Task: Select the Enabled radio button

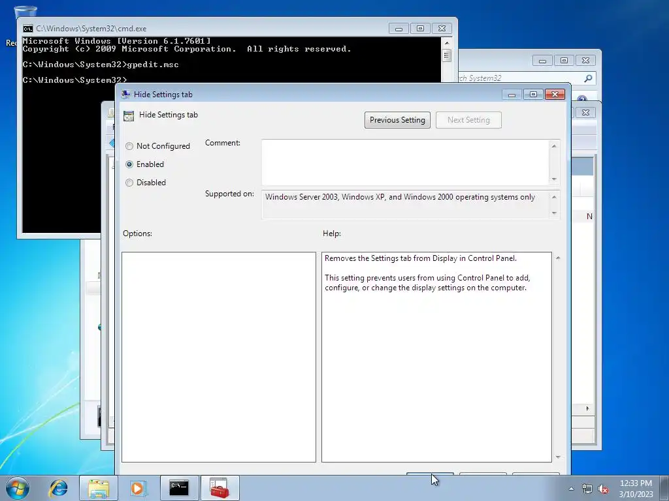Action: pos(129,164)
